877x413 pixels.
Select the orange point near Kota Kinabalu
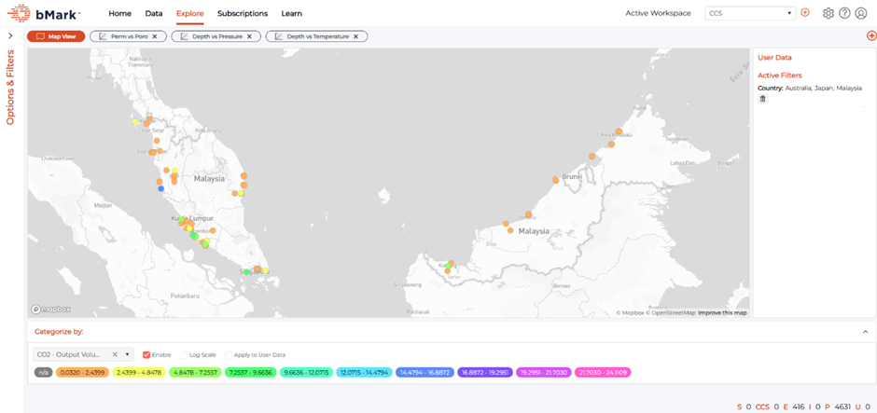[619, 131]
